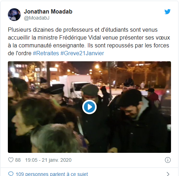Click "de l'ordre" text before the hashtags
Screen dimensions: 181x176
[20, 53]
